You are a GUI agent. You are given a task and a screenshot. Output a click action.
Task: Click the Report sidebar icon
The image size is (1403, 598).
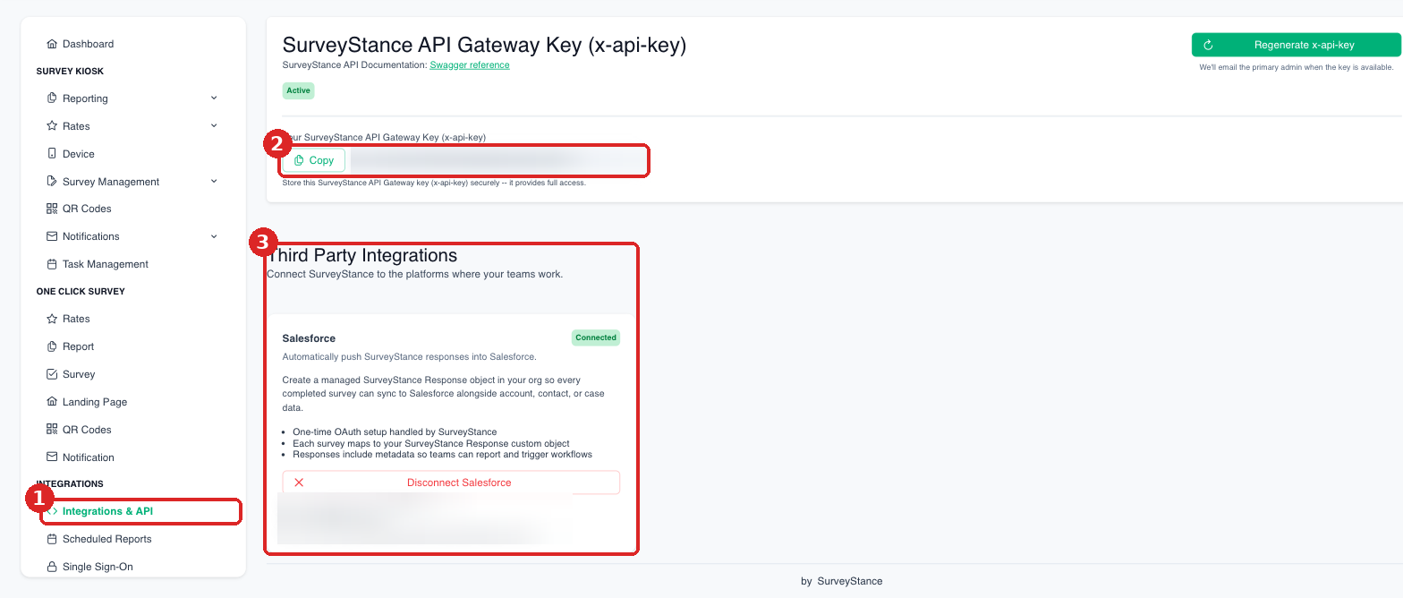pos(52,346)
